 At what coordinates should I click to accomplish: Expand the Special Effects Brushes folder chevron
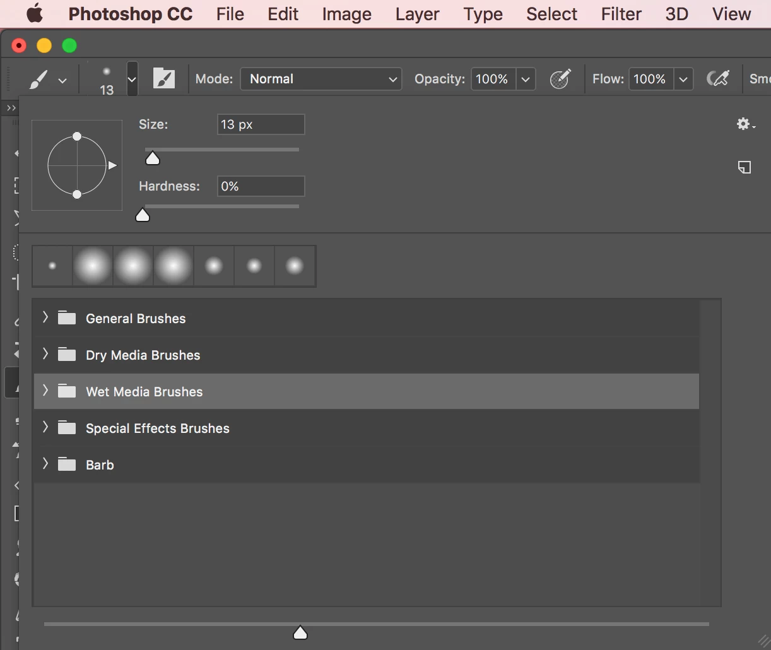tap(45, 427)
